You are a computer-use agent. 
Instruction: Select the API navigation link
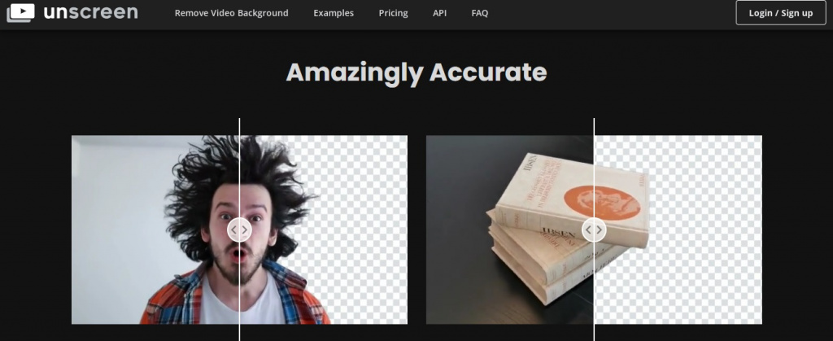click(439, 13)
